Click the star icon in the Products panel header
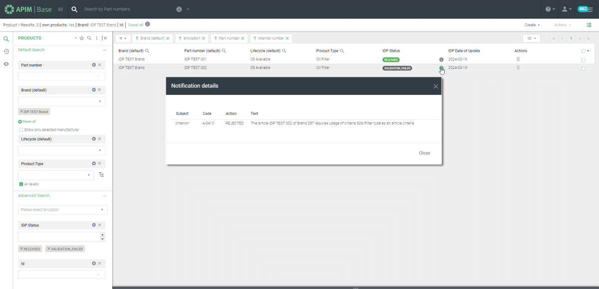 81,38
